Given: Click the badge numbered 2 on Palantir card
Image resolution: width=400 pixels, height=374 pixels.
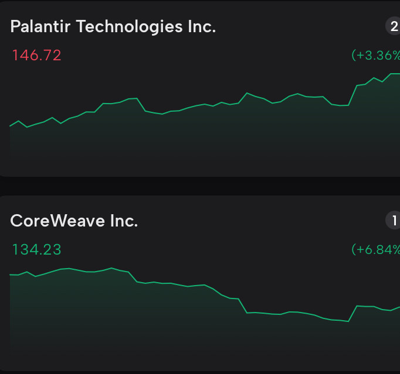Looking at the screenshot, I should click(393, 26).
